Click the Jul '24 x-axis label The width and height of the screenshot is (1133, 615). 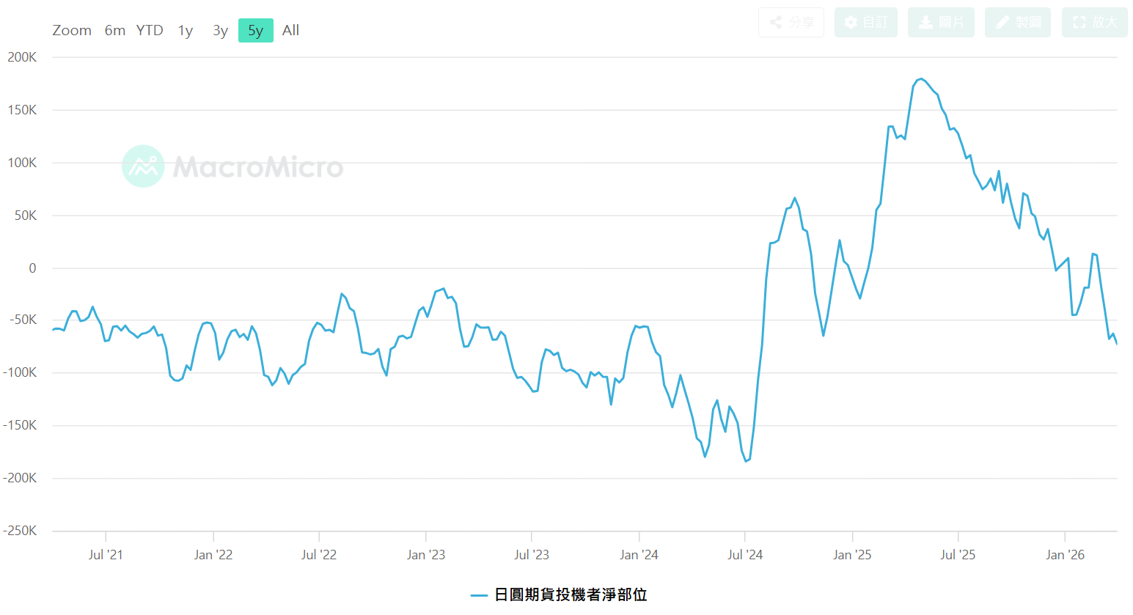pos(745,555)
